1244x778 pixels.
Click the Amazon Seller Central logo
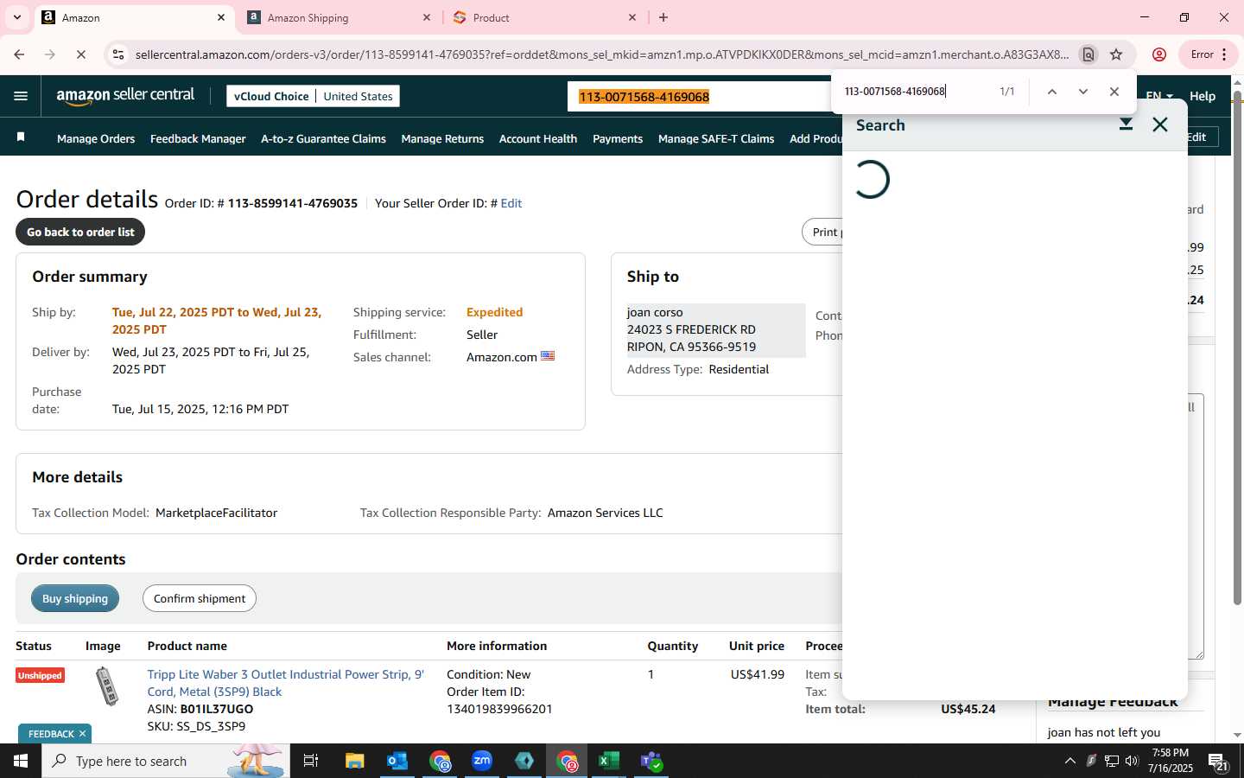pos(126,96)
